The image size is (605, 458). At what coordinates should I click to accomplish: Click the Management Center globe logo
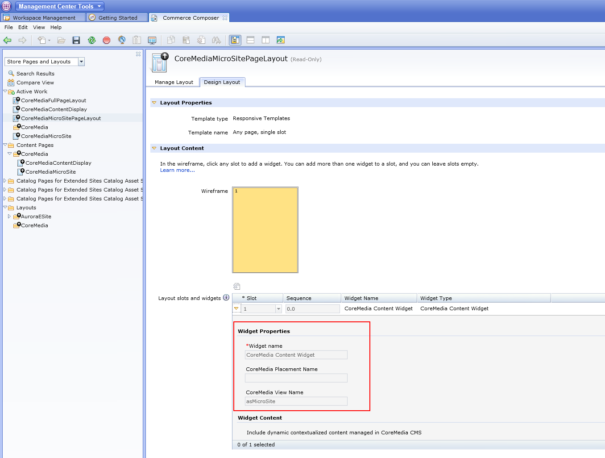pyautogui.click(x=6, y=6)
